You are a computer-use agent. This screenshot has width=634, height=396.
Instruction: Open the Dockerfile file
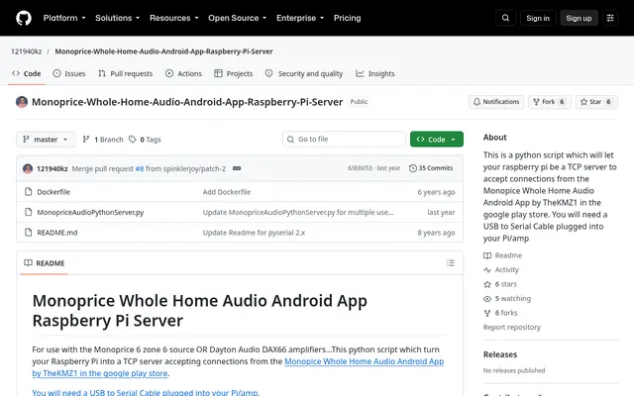(53, 192)
